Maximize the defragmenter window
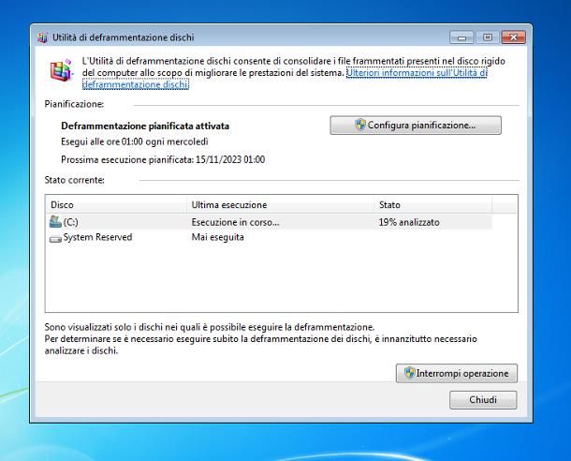 pyautogui.click(x=488, y=37)
